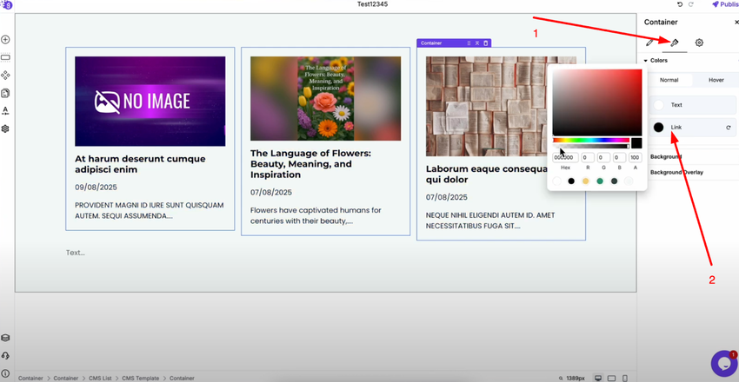Open the chat support bubble
Image resolution: width=739 pixels, height=382 pixels.
(x=723, y=363)
